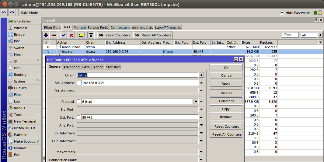Click the Find search field
Image resolution: width=324 pixels, height=162 pixels.
(x=290, y=35)
